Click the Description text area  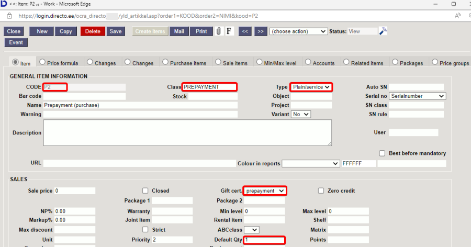187,132
